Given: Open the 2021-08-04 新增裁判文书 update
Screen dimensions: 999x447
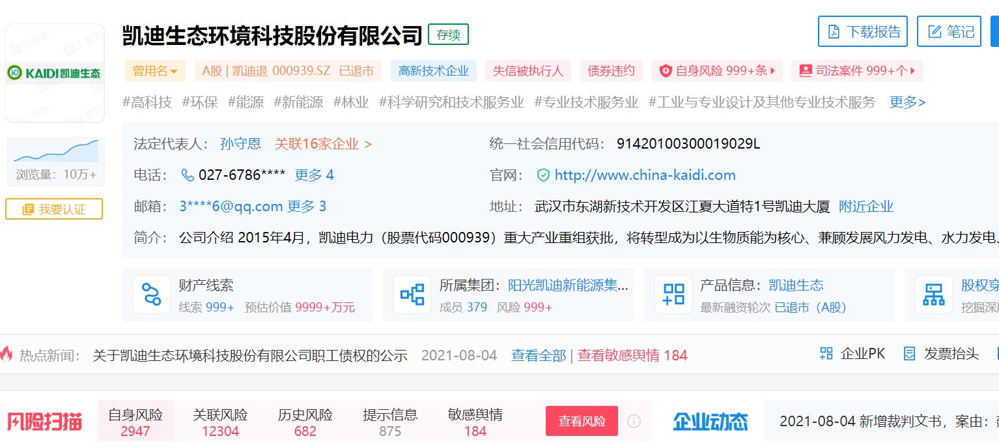Looking at the screenshot, I should click(888, 421).
